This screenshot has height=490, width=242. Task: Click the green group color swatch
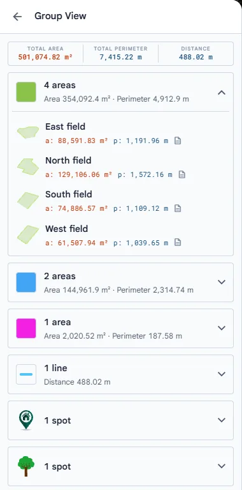(26, 92)
